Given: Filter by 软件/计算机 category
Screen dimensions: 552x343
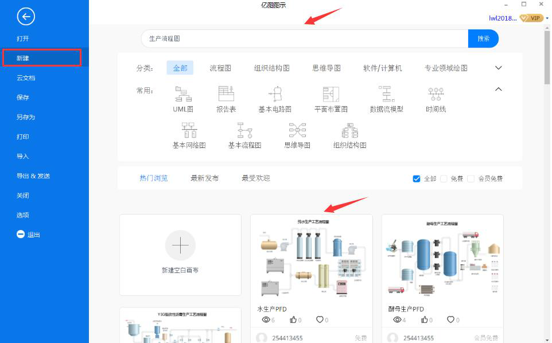Looking at the screenshot, I should (x=382, y=68).
